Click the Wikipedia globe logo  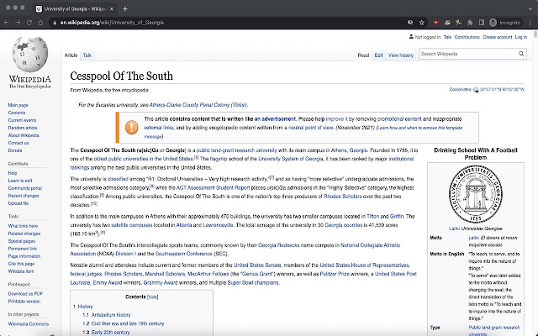pos(30,55)
